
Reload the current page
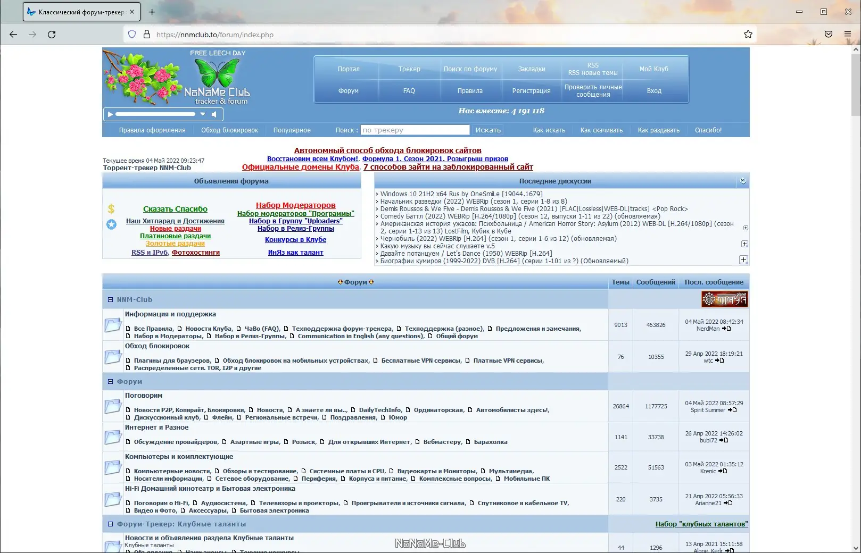(x=52, y=35)
